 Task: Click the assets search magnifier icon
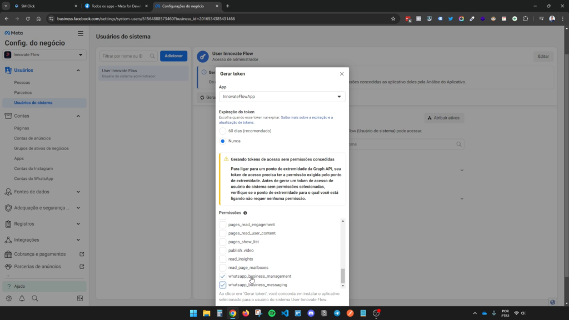tap(459, 144)
